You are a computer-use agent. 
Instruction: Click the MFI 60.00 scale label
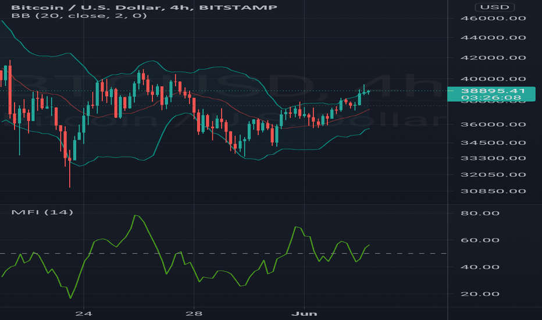point(480,240)
